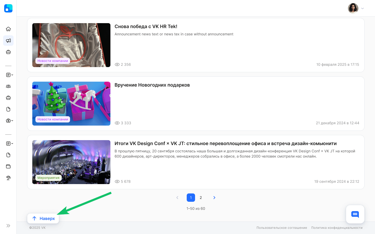Click the team/people icon in the sidebar

(x=8, y=86)
